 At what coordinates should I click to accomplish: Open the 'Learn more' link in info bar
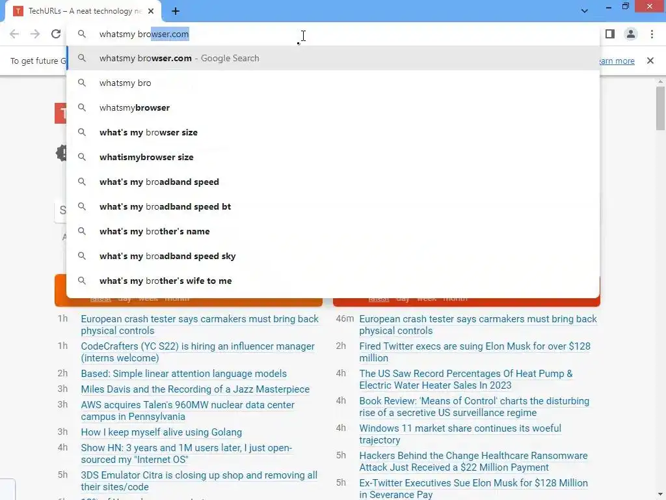(617, 61)
